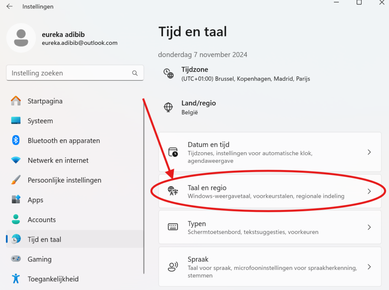Image resolution: width=389 pixels, height=290 pixels.
Task: Click the user profile avatar picture
Action: [x=21, y=38]
